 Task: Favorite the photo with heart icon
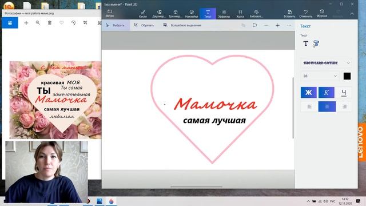(x=61, y=23)
